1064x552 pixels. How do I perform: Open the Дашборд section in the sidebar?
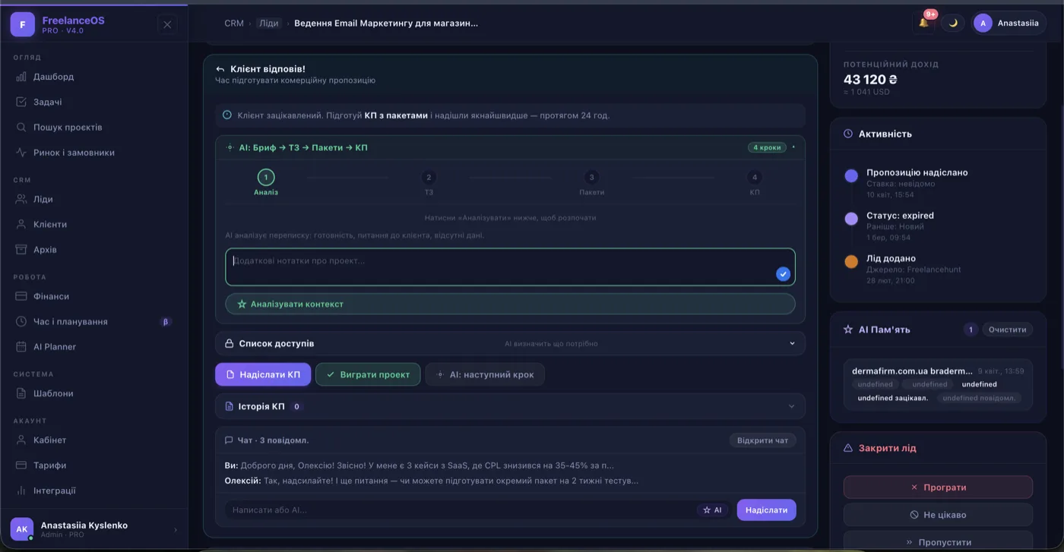(x=52, y=76)
